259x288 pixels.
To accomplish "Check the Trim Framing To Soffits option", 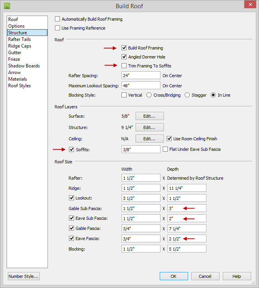I will [x=124, y=66].
